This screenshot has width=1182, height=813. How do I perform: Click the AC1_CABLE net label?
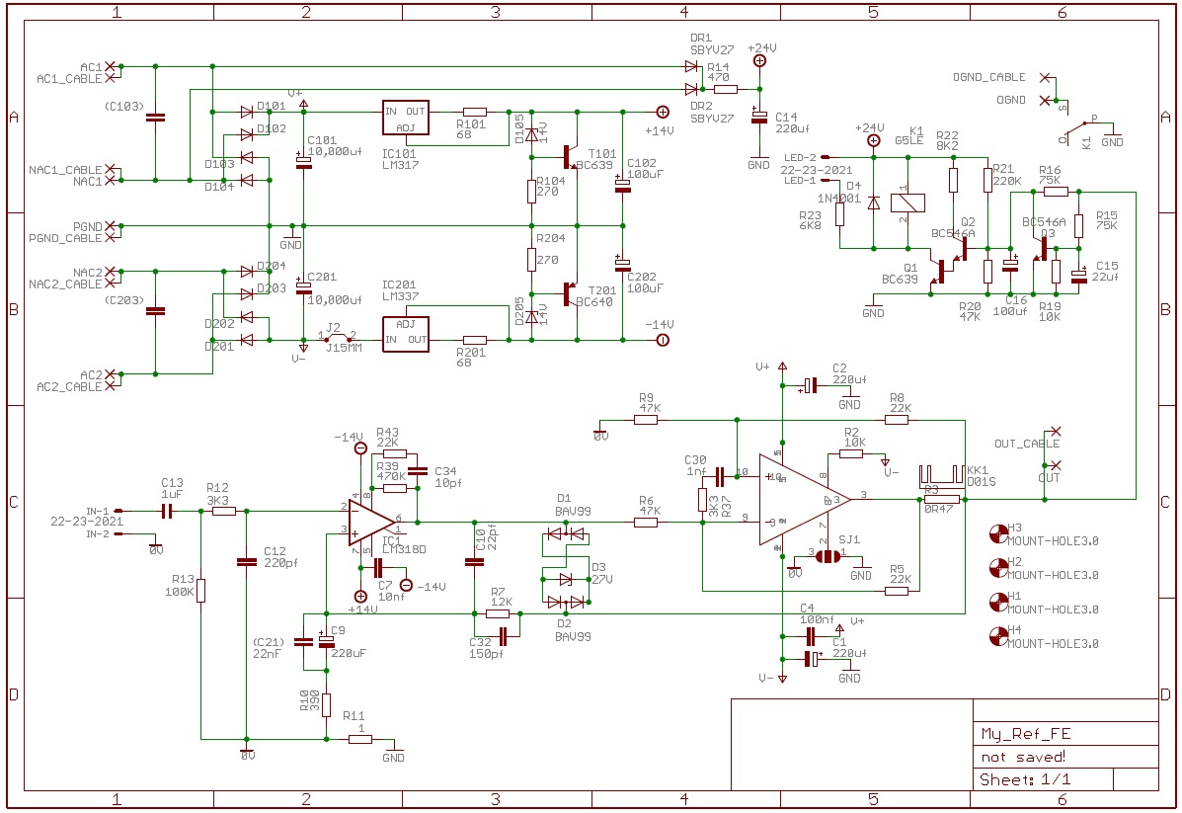pyautogui.click(x=68, y=78)
